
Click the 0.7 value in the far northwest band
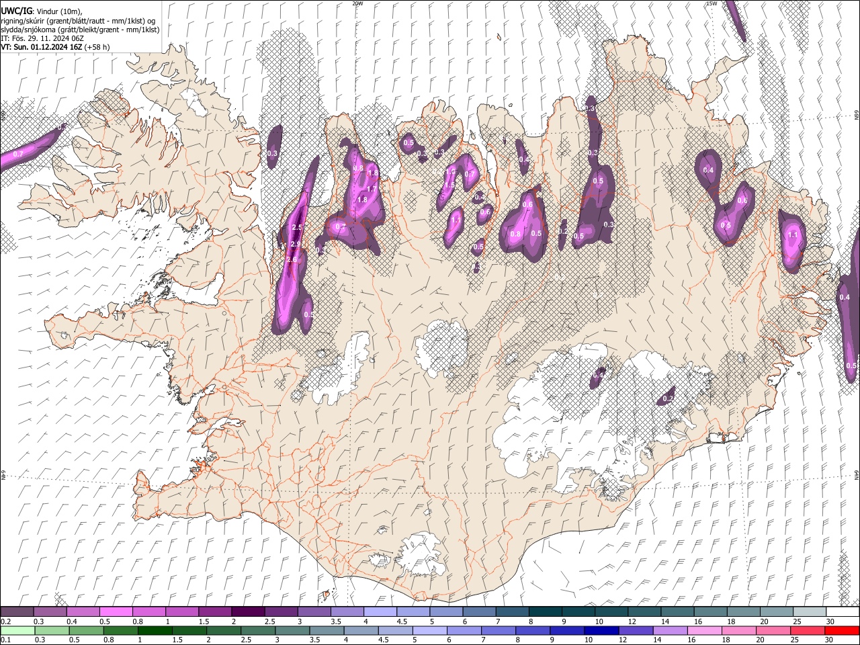[x=18, y=155]
